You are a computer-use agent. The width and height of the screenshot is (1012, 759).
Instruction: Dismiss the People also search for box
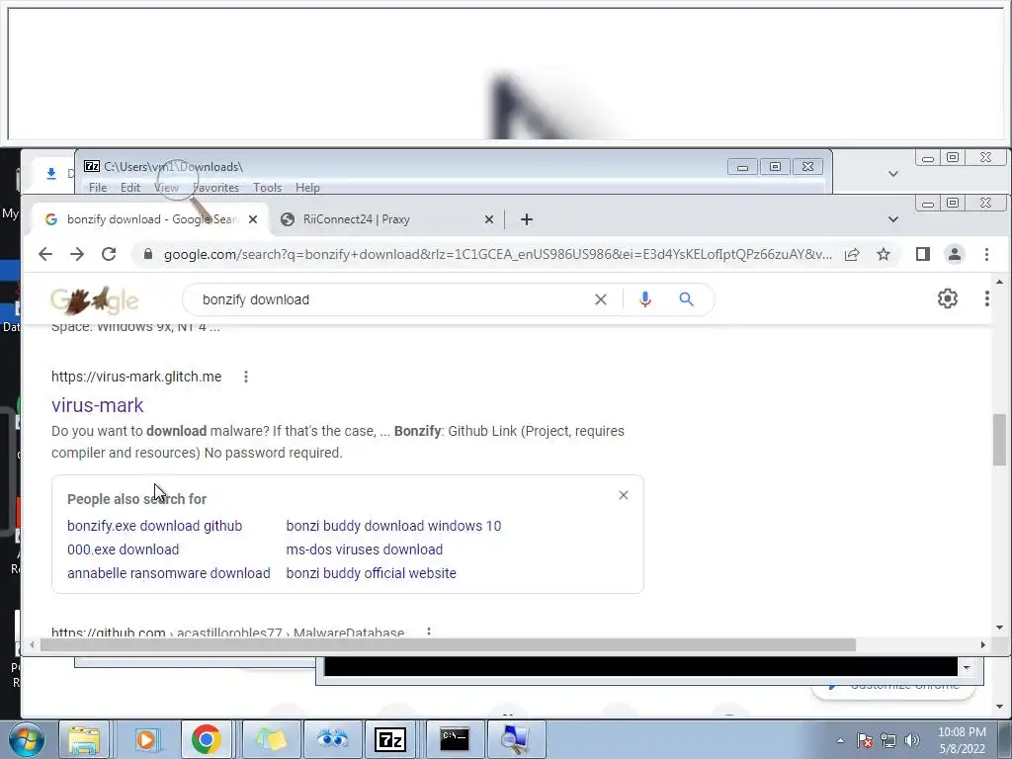point(624,495)
